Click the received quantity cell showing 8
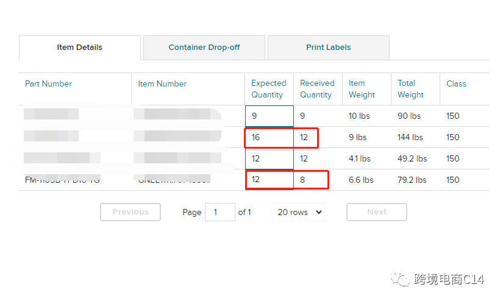 click(x=311, y=180)
